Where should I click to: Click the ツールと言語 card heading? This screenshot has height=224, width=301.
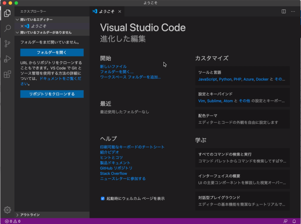point(210,72)
